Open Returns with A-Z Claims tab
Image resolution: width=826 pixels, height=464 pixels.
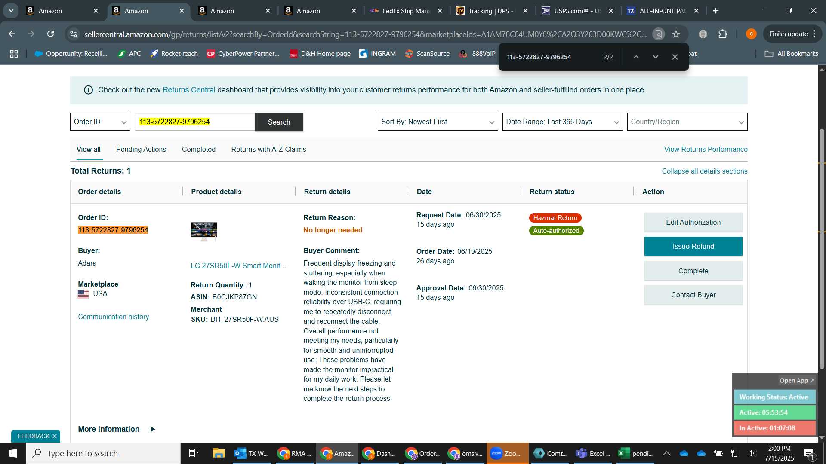tap(268, 150)
